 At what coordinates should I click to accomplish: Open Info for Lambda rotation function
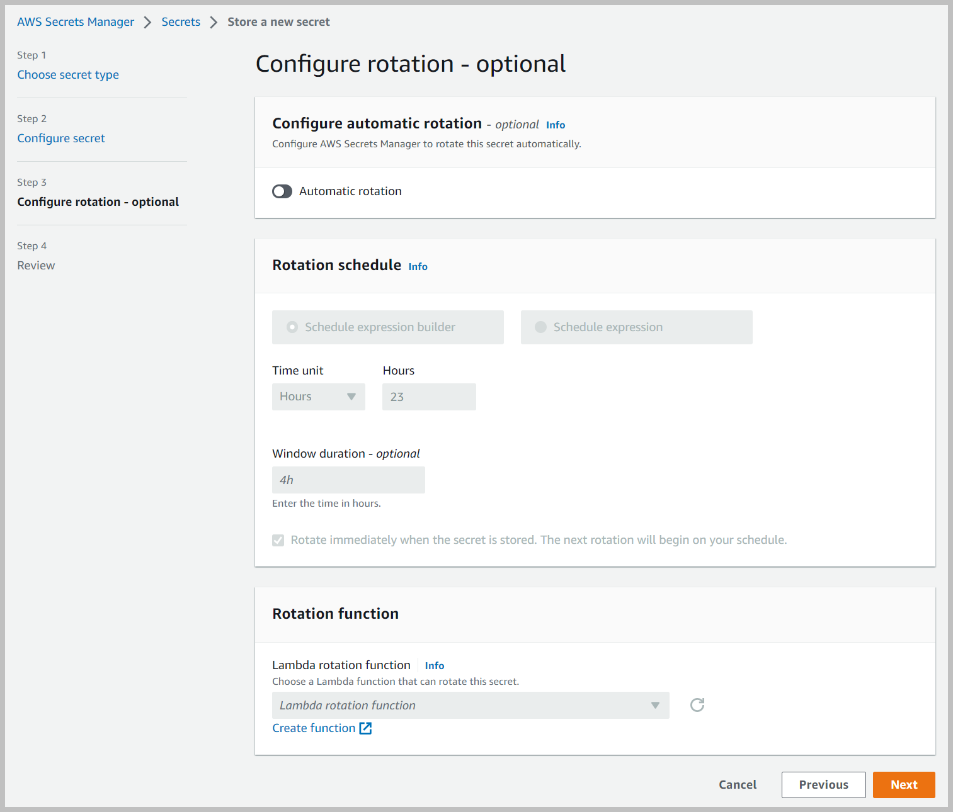click(434, 665)
